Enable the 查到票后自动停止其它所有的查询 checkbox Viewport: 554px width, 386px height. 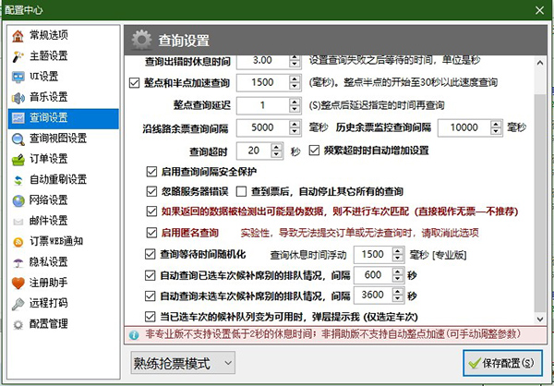tap(241, 192)
